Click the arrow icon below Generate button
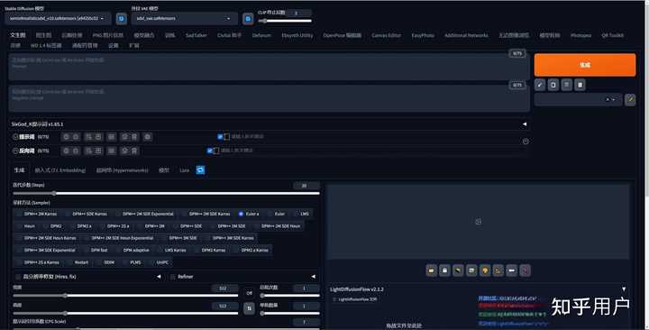649x330 pixels. [540, 85]
